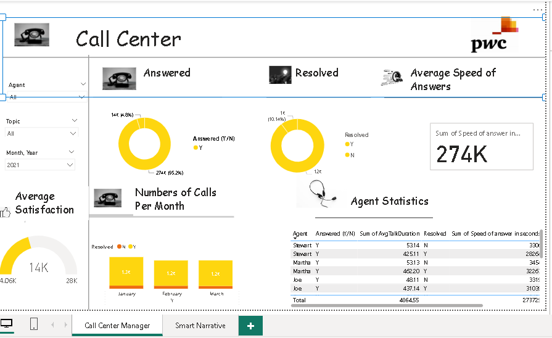Add a new page with plus button
The width and height of the screenshot is (552, 338).
[250, 326]
